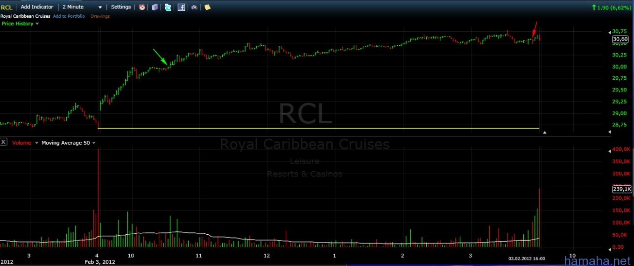Click the triangle marker at the price pane bottom right
The image size is (634, 266).
[609, 133]
